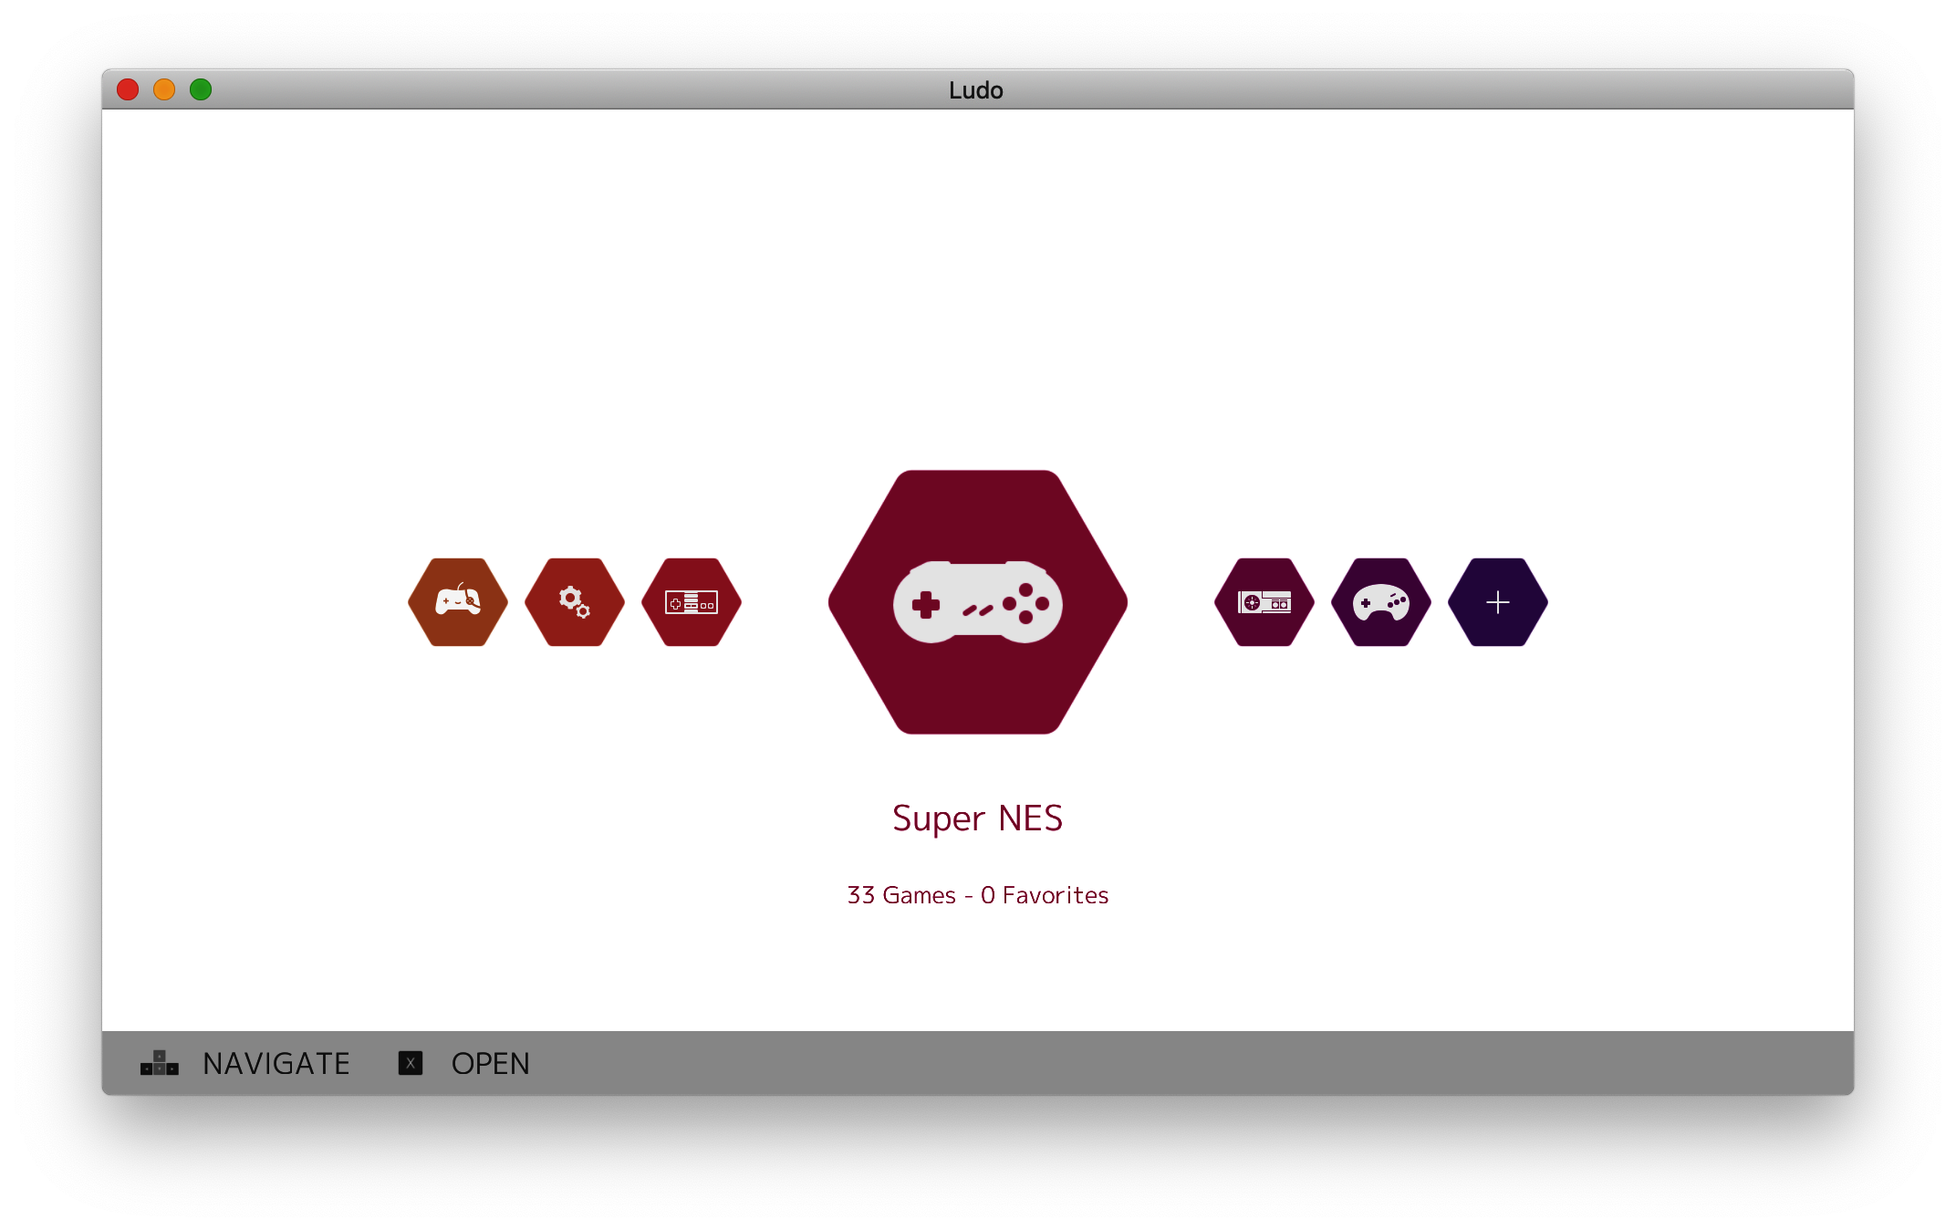
Task: Minimize Ludo using the orange button
Action: [x=164, y=89]
